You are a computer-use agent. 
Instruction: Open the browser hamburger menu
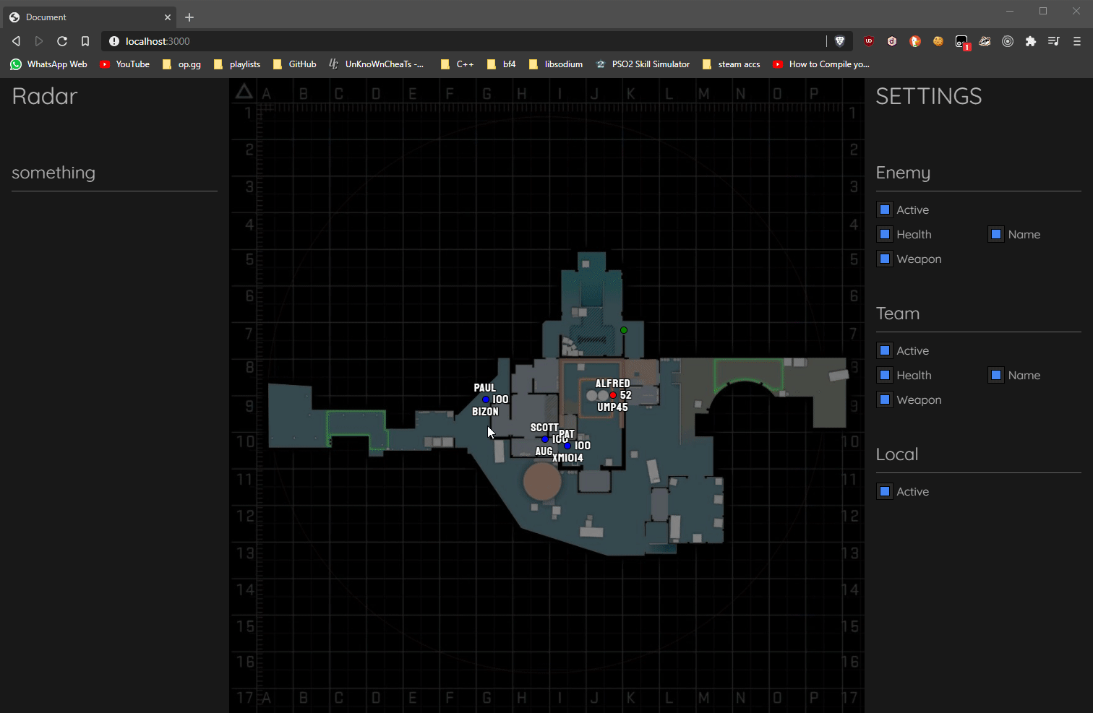point(1077,41)
